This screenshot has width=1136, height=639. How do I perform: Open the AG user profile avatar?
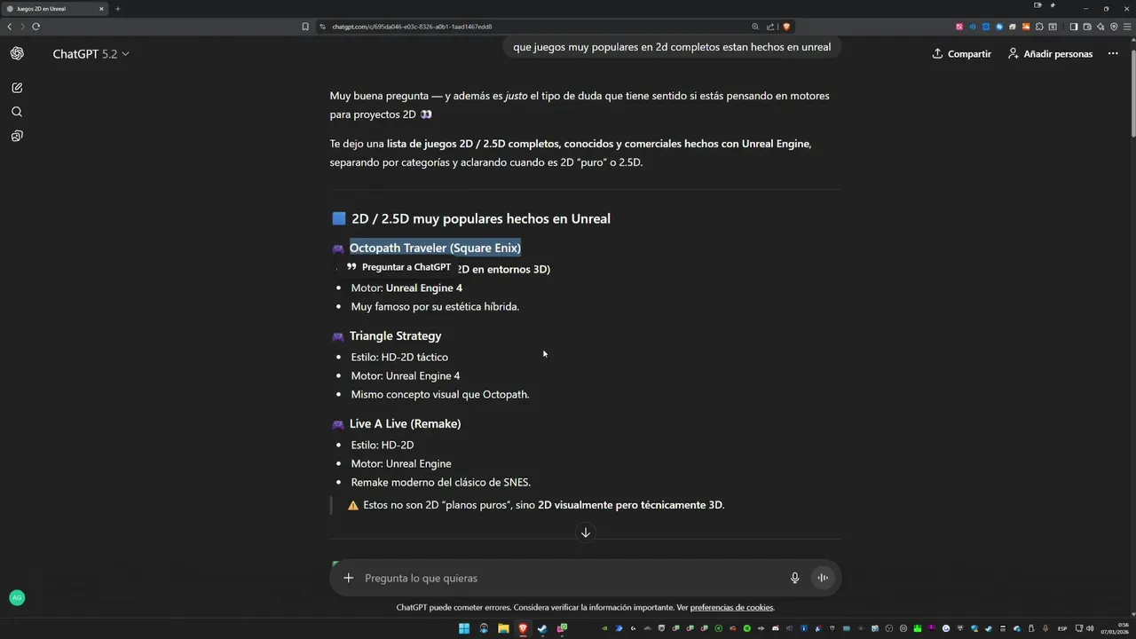click(17, 598)
